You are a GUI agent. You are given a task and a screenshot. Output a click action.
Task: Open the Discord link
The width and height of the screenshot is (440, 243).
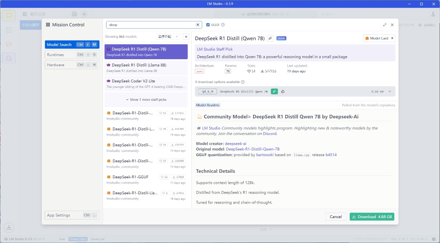pyautogui.click(x=270, y=134)
